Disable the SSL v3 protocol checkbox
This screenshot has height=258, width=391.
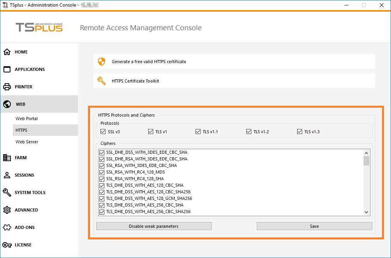(103, 131)
